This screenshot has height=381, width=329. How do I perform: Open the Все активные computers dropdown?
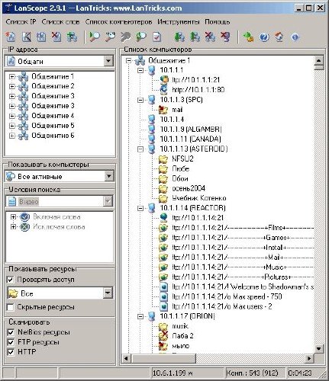tap(108, 176)
